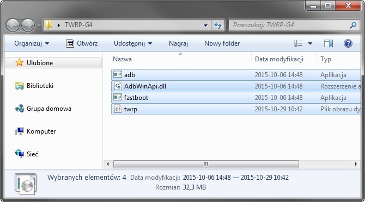This screenshot has width=365, height=202.
Task: Click the Rozszerzenie type of AdbWinApi.dll
Action: 340,86
